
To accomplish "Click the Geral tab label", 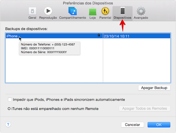I will pos(32,18).
